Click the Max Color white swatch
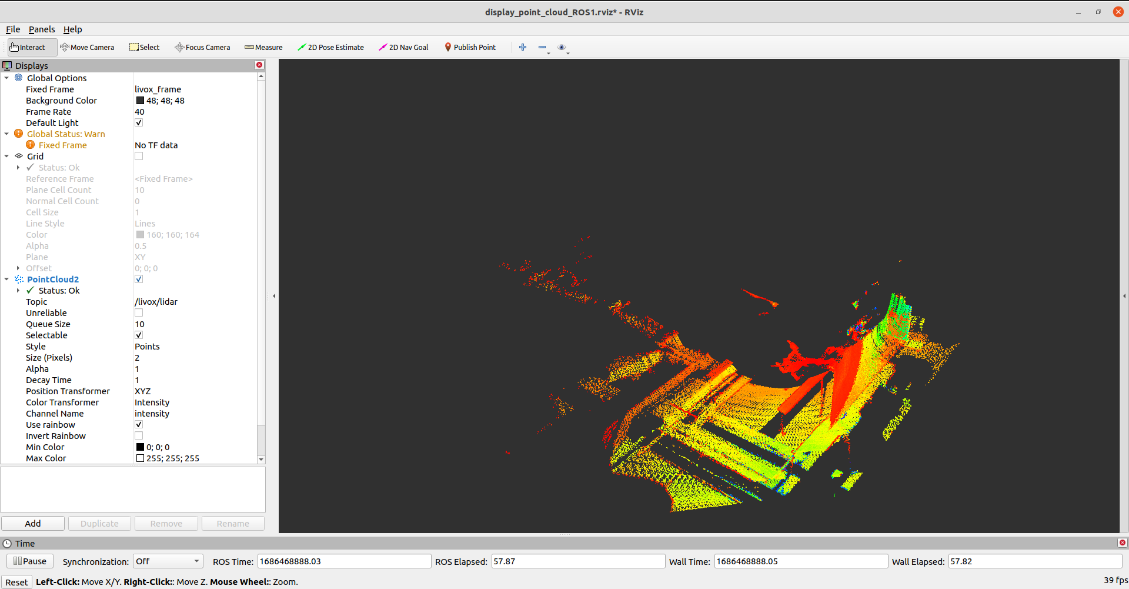Screen dimensions: 1129x589 coord(140,458)
